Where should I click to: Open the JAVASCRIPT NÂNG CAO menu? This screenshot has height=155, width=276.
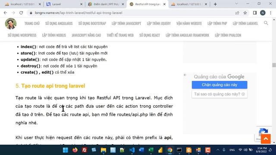(x=86, y=35)
